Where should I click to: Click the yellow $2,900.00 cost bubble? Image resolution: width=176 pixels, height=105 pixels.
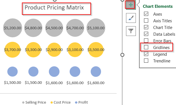pos(54,50)
